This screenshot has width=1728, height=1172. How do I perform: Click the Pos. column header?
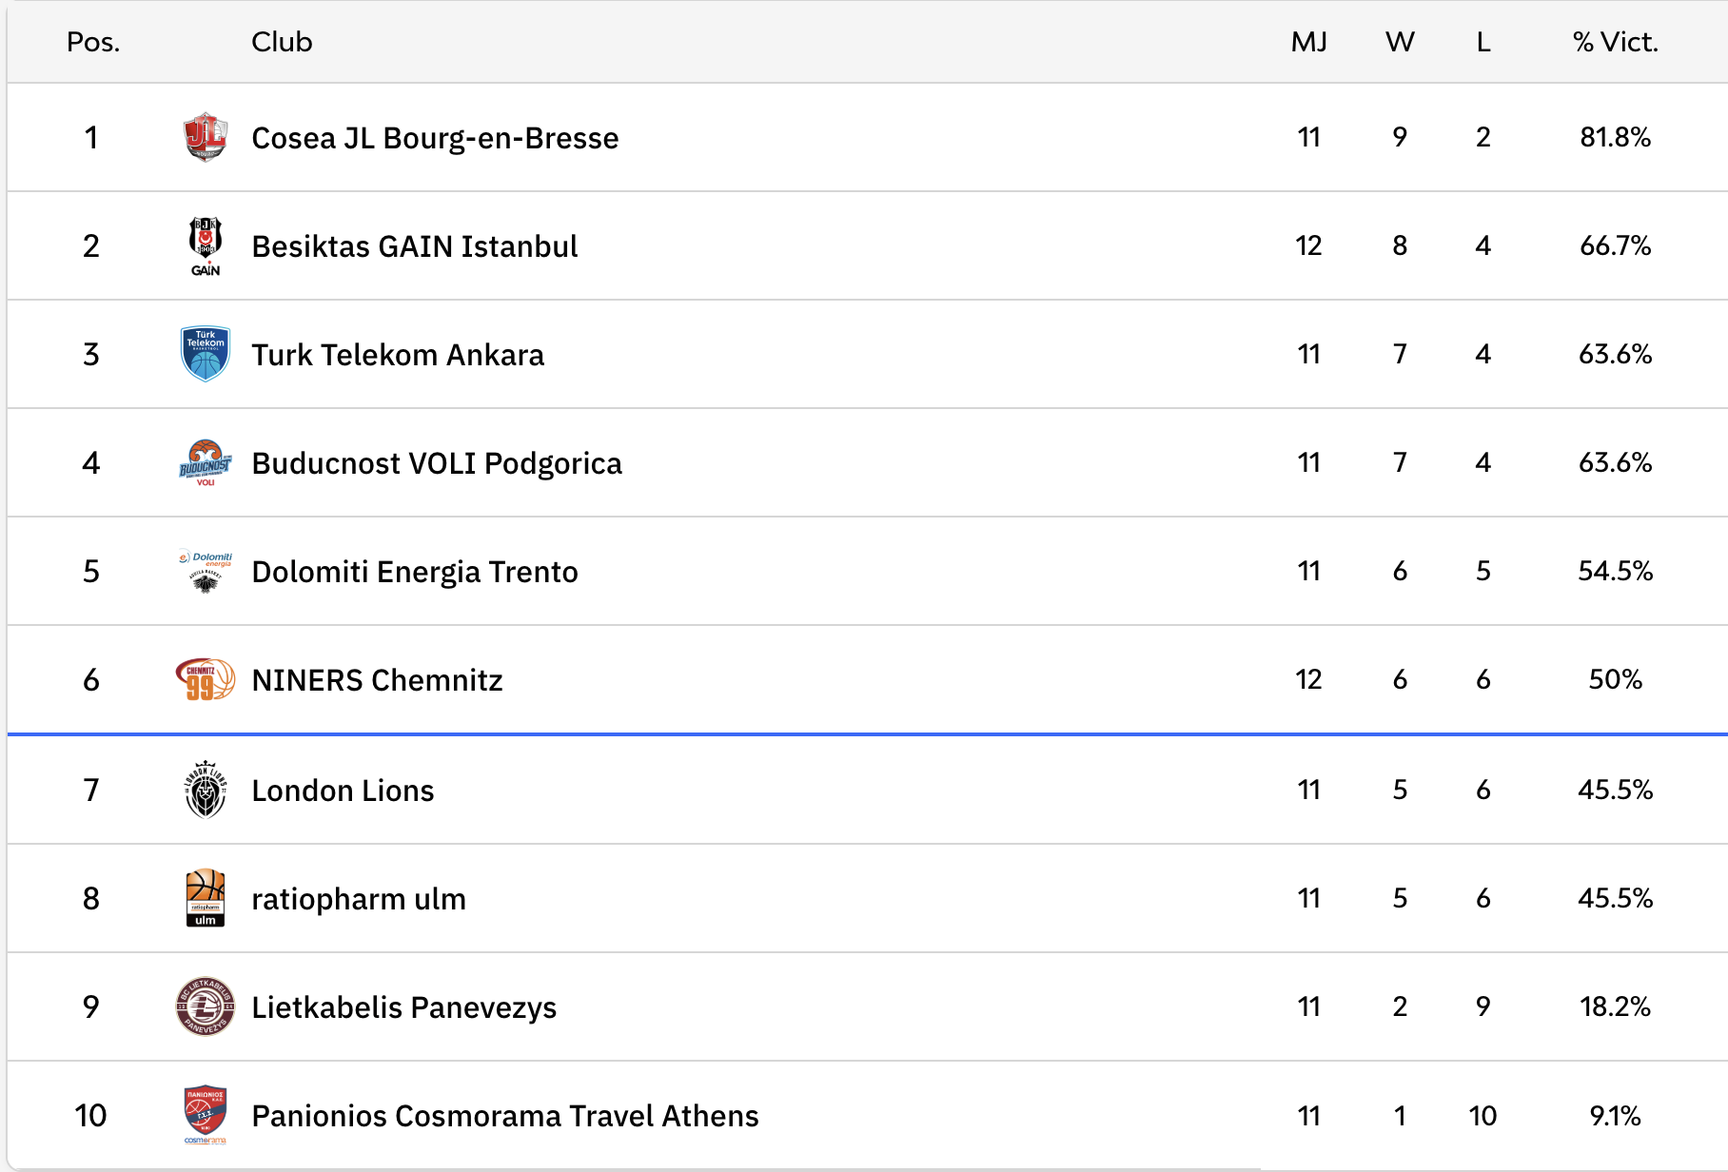click(x=93, y=42)
